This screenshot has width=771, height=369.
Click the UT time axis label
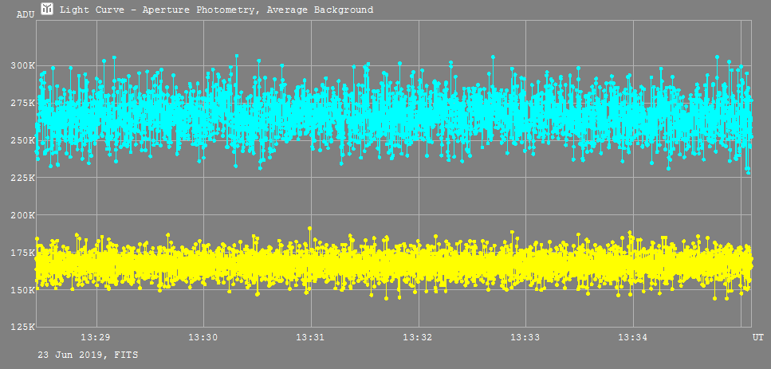[757, 338]
